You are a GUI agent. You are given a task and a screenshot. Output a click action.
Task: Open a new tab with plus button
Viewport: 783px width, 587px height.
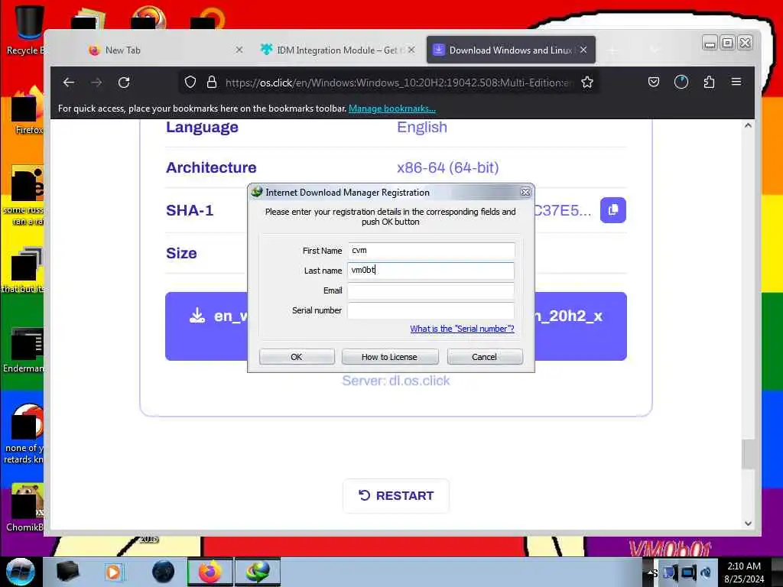tap(612, 50)
